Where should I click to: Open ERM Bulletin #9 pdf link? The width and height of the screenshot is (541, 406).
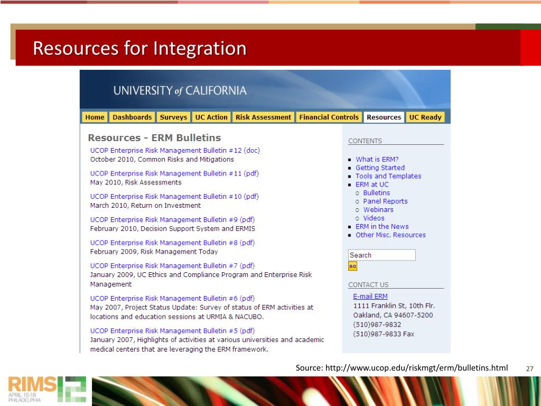click(172, 219)
